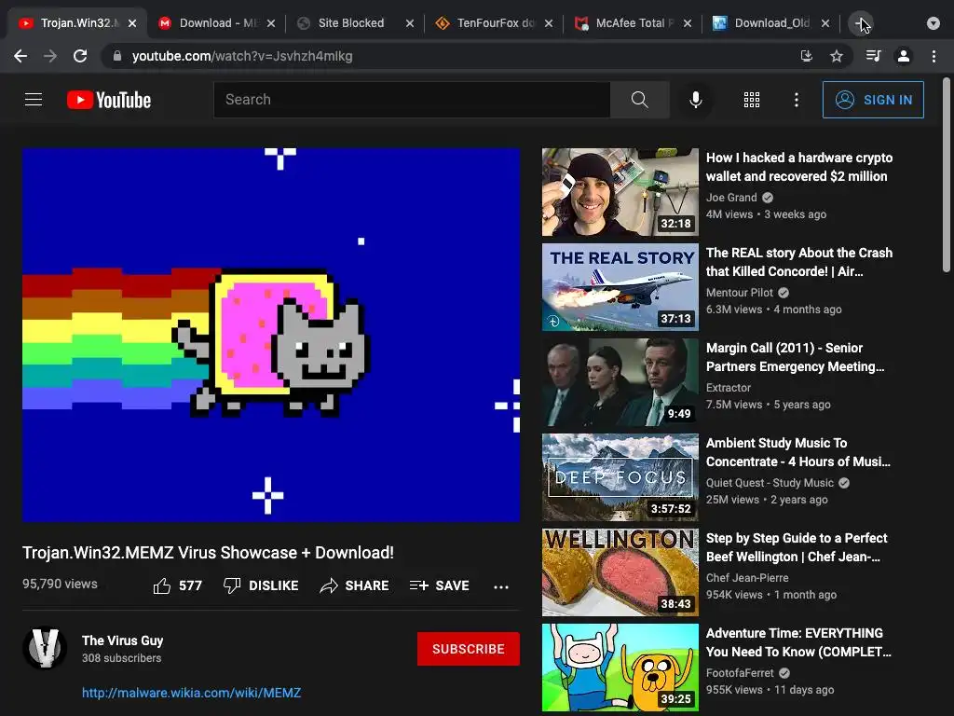Close the Download - ME tab
Viewport: 954px width, 716px height.
point(271,23)
